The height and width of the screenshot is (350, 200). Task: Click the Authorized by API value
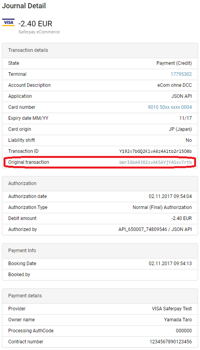point(155,229)
